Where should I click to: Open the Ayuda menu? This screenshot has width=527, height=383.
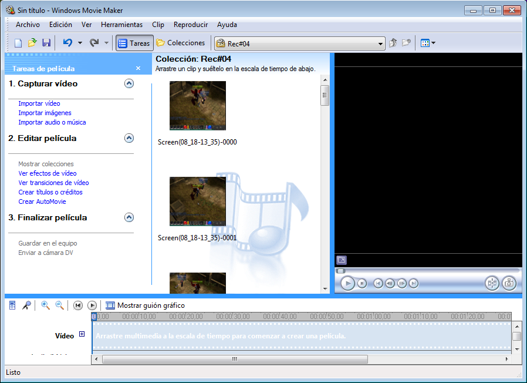227,25
